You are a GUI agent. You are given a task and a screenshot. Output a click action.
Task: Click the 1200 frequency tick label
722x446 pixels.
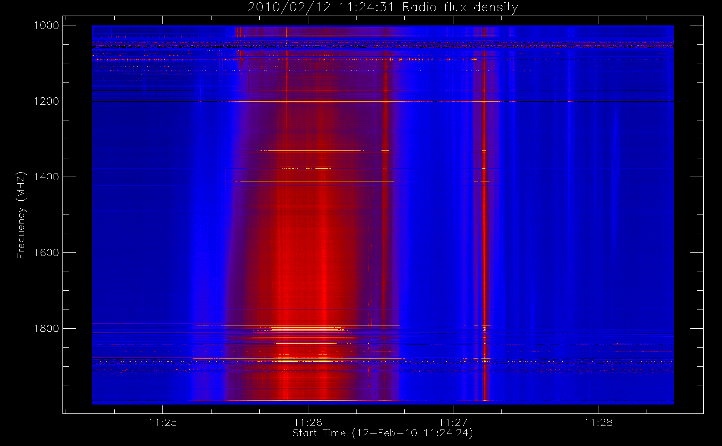(x=46, y=101)
